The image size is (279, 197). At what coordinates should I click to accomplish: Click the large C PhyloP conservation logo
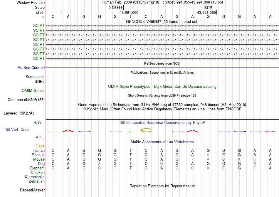[146, 130]
